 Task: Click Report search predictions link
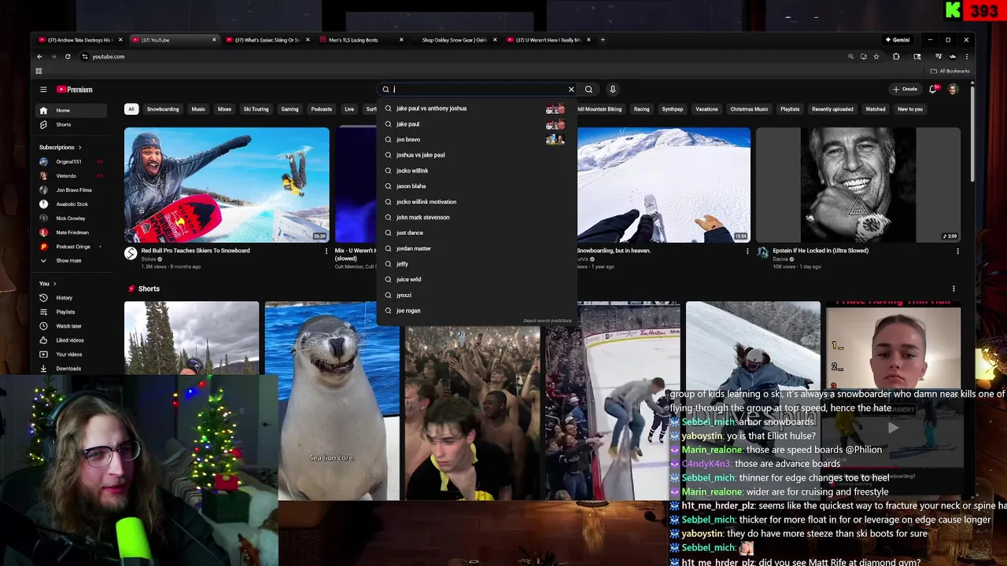pyautogui.click(x=548, y=321)
